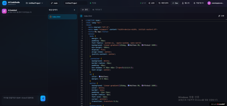Switch to 자동 테스트 mode

[x=199, y=3]
